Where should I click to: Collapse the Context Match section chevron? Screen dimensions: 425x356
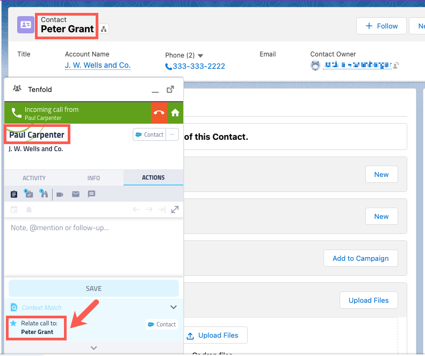(x=174, y=307)
